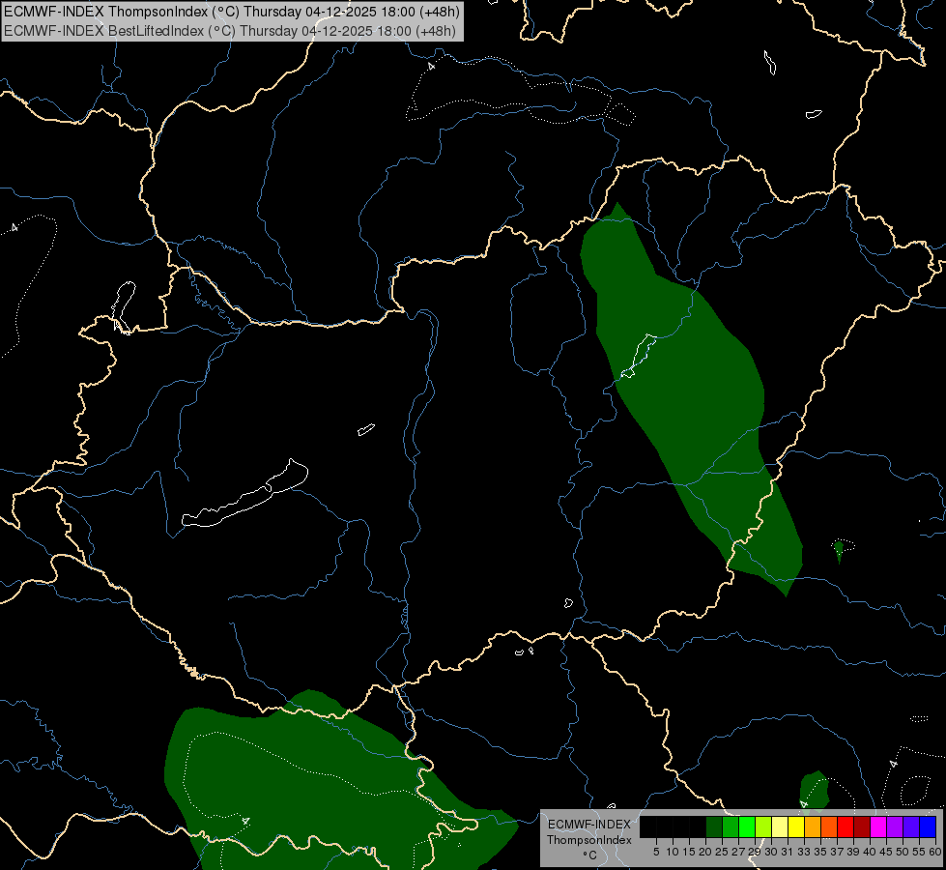Click the legend tick value '60'
946x870 pixels.
click(935, 852)
